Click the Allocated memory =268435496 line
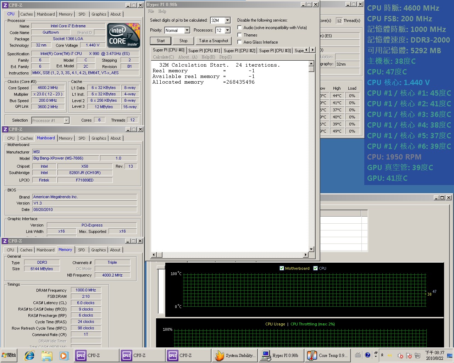454x363 pixels. (x=204, y=82)
